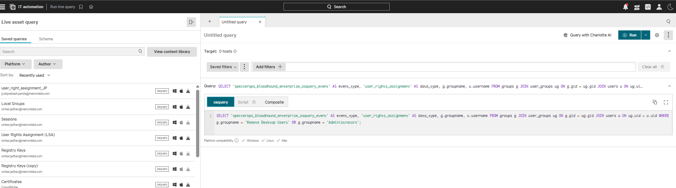Bookmark the Run live query page

(81, 7)
